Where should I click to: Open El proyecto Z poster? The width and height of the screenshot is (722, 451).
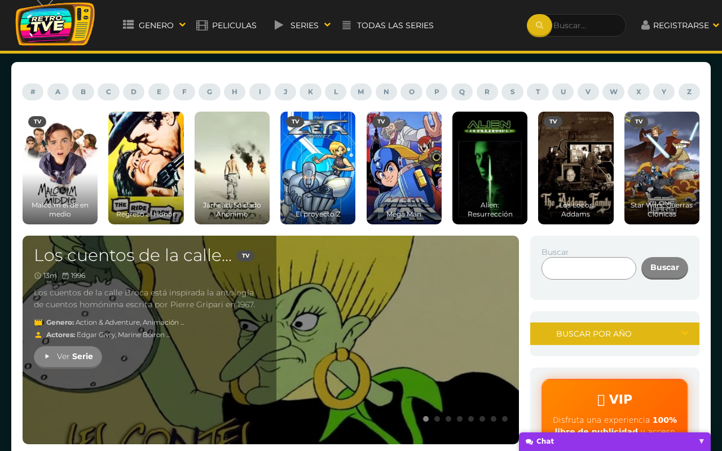[x=318, y=168]
